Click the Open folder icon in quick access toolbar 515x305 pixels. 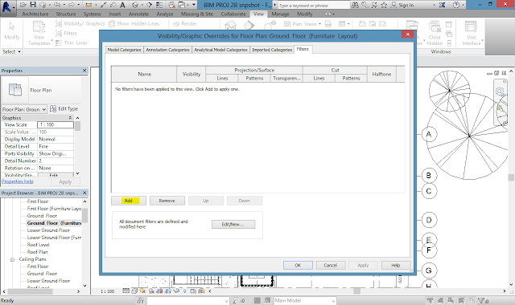point(23,5)
